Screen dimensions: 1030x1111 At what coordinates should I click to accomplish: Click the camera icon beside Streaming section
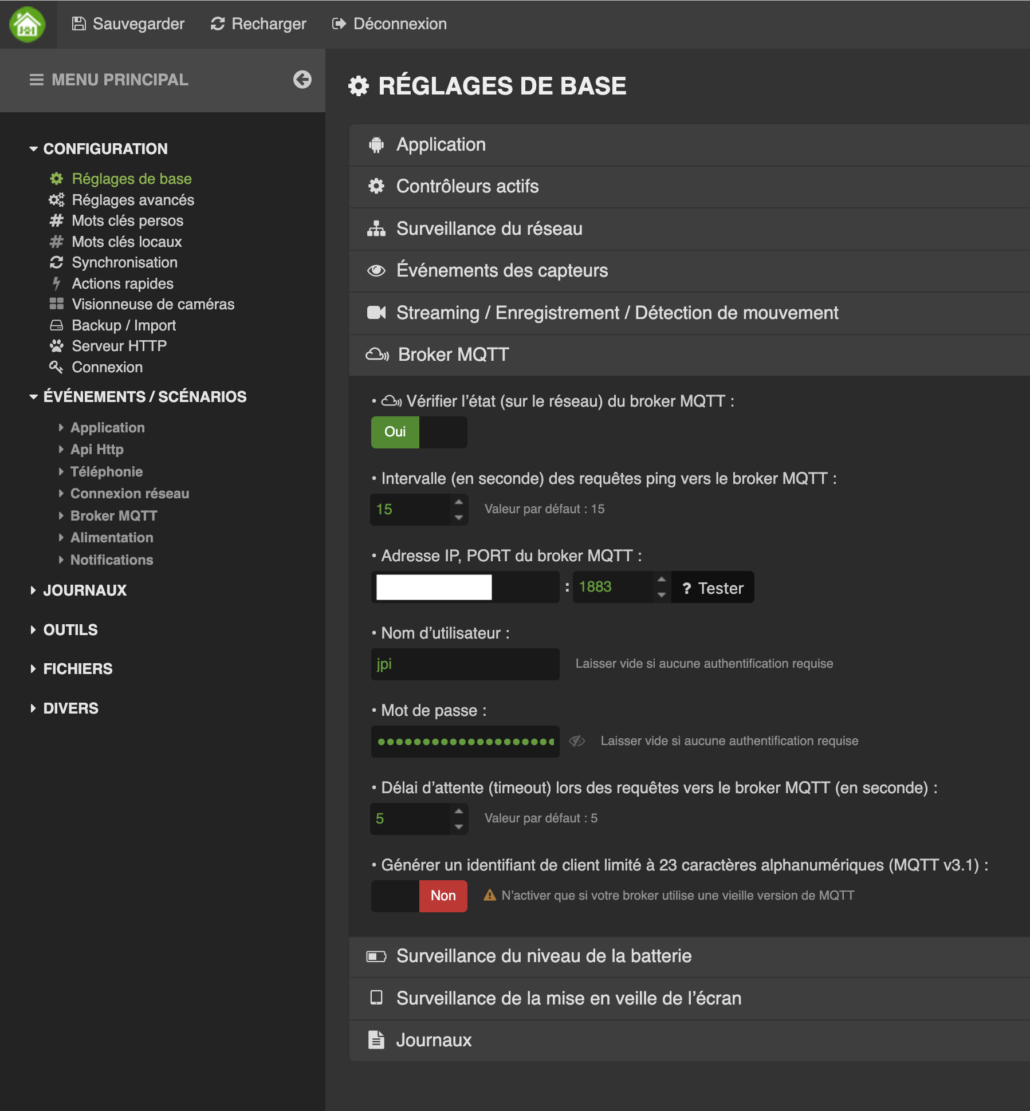pos(376,313)
